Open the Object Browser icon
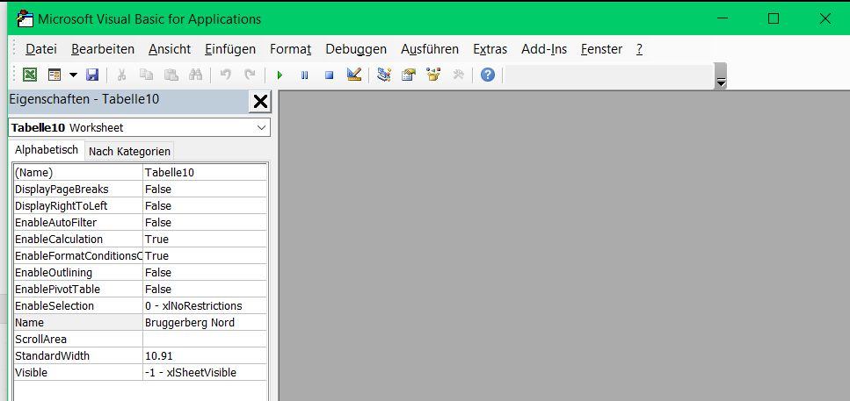The height and width of the screenshot is (401, 850). [433, 75]
